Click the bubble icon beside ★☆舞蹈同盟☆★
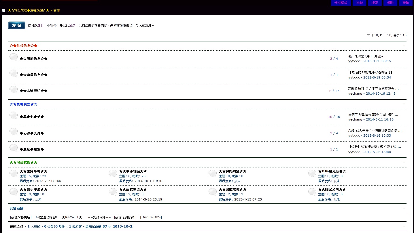Image resolution: width=414 pixels, height=233 pixels. coord(213,173)
